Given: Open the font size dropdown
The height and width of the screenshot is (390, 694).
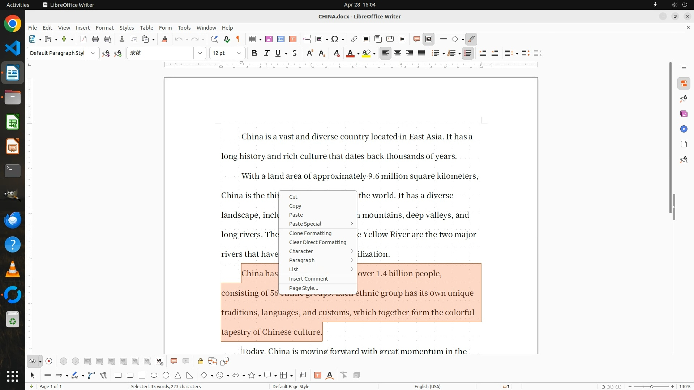Looking at the screenshot, I should click(239, 53).
